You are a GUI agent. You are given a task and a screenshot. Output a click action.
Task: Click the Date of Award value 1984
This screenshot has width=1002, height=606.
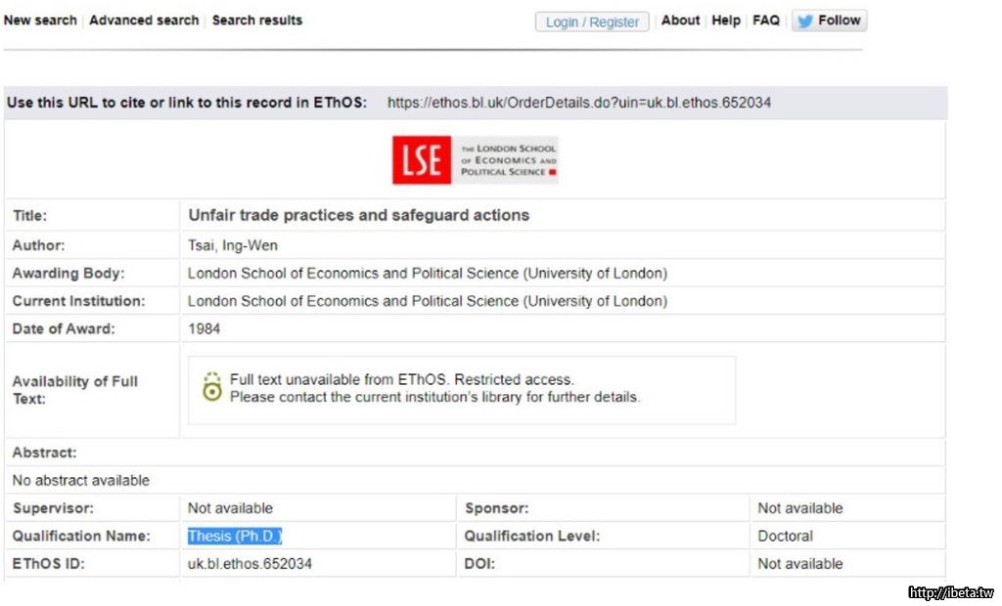(x=204, y=329)
